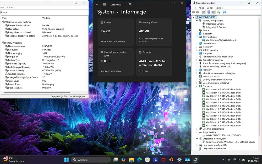
Task: Select AMD Radeon(TM) 840M Graphics device
Action: (x=222, y=40)
